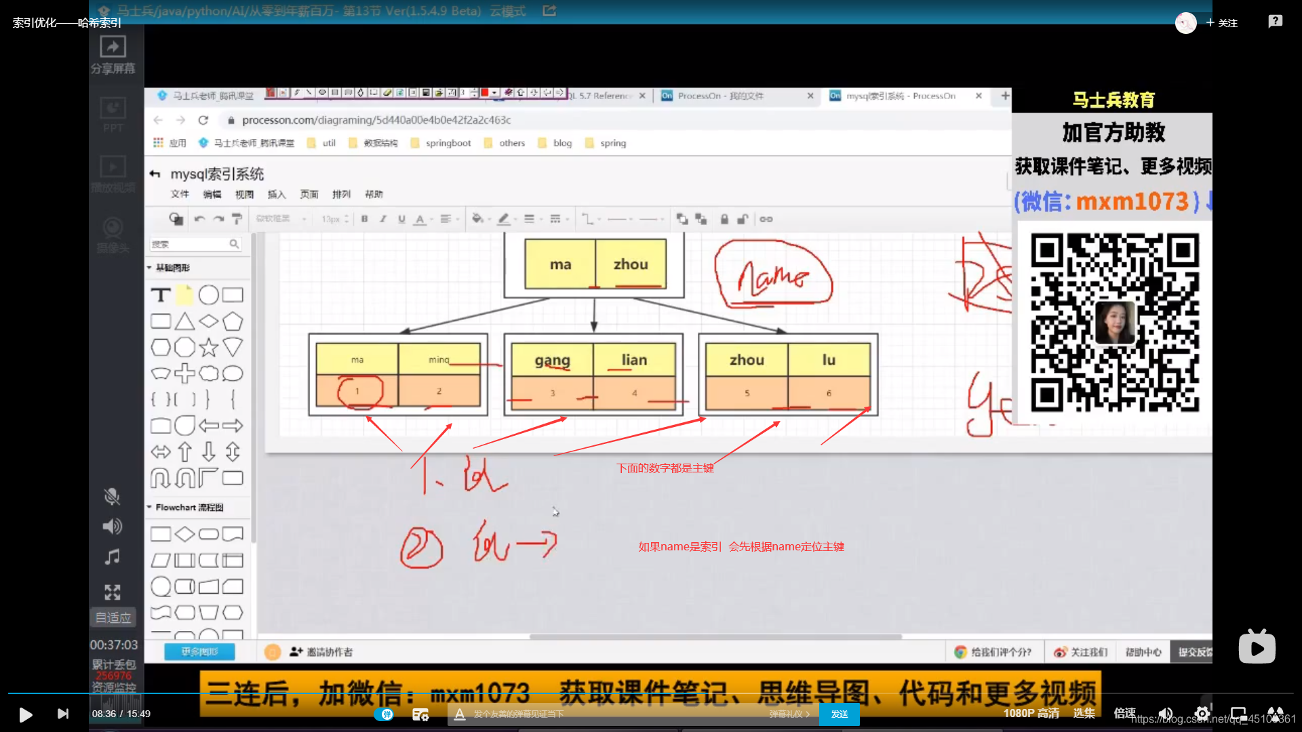The image size is (1302, 732).
Task: Click the 更多图形 button
Action: pos(199,652)
